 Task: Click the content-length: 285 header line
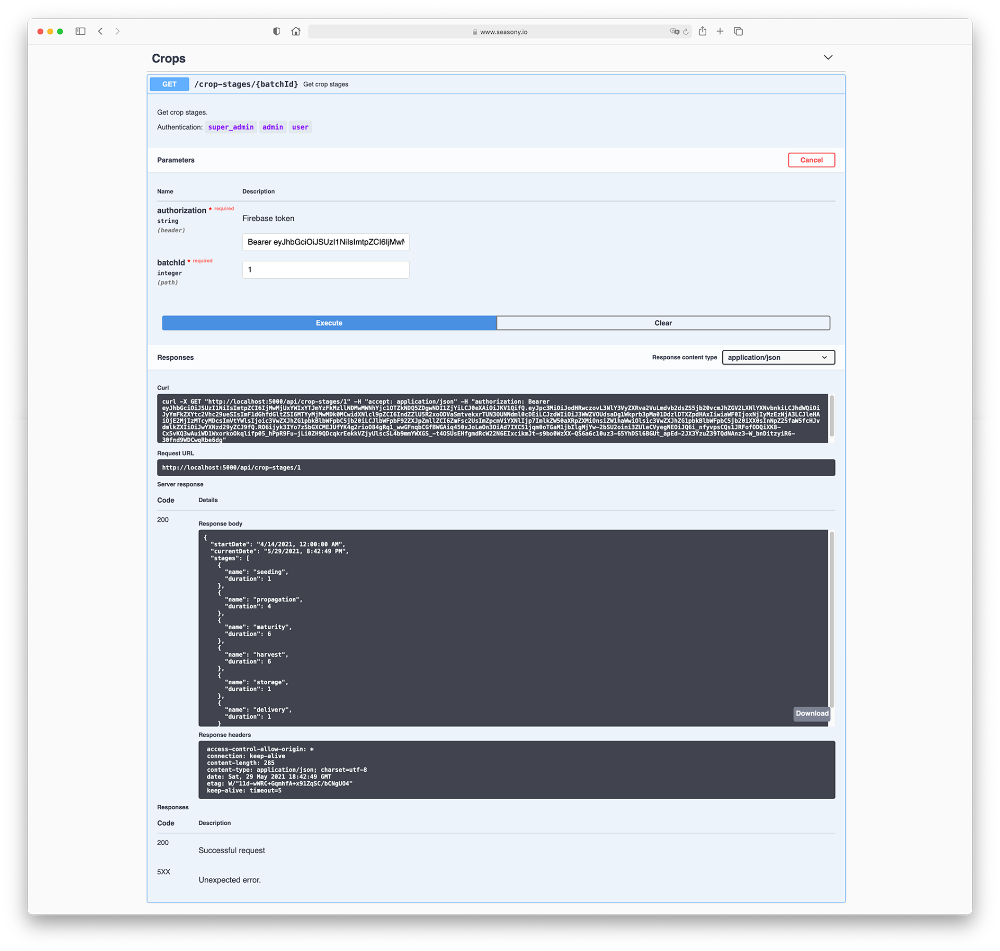click(240, 763)
